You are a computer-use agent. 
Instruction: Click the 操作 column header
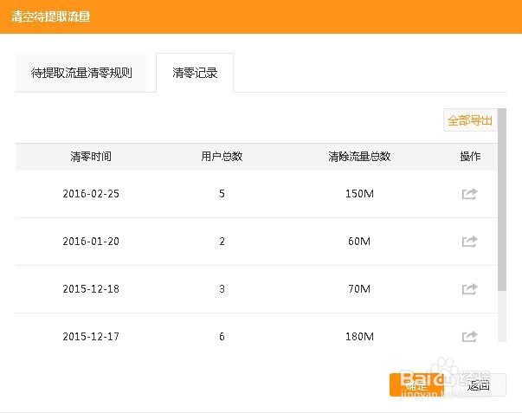(x=470, y=156)
